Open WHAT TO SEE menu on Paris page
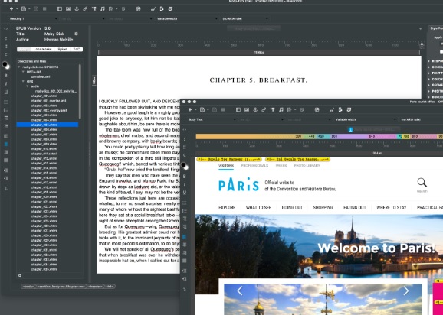 pos(258,208)
